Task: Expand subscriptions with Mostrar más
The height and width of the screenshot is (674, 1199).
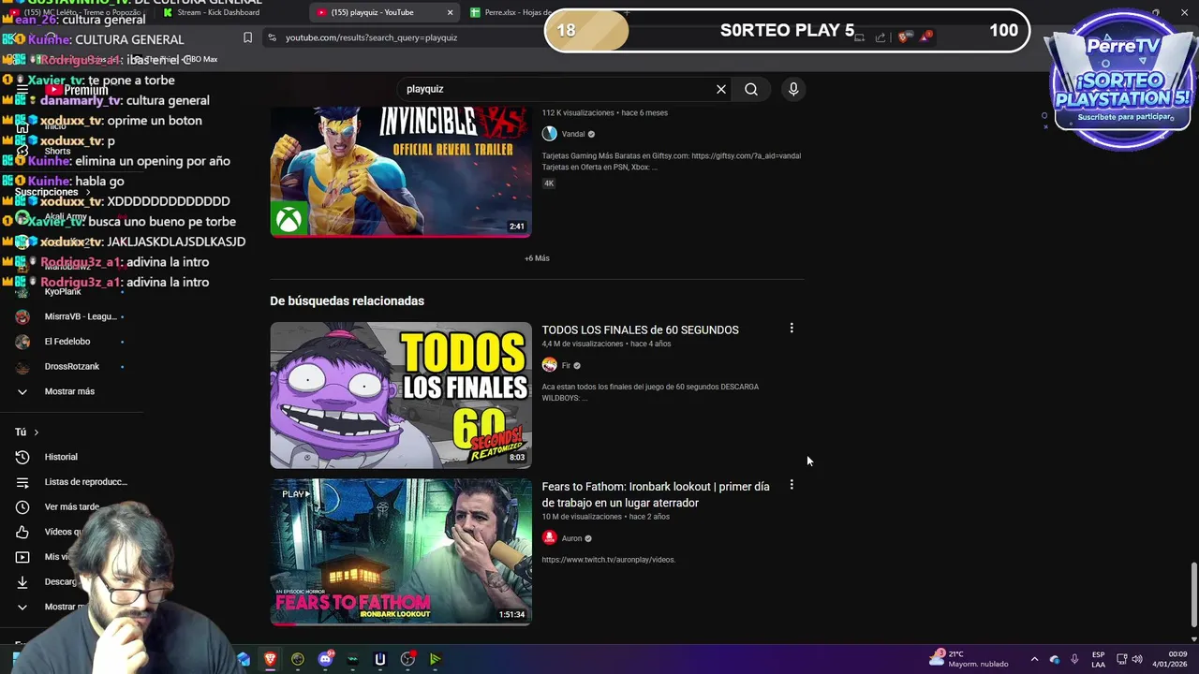Action: [x=69, y=391]
